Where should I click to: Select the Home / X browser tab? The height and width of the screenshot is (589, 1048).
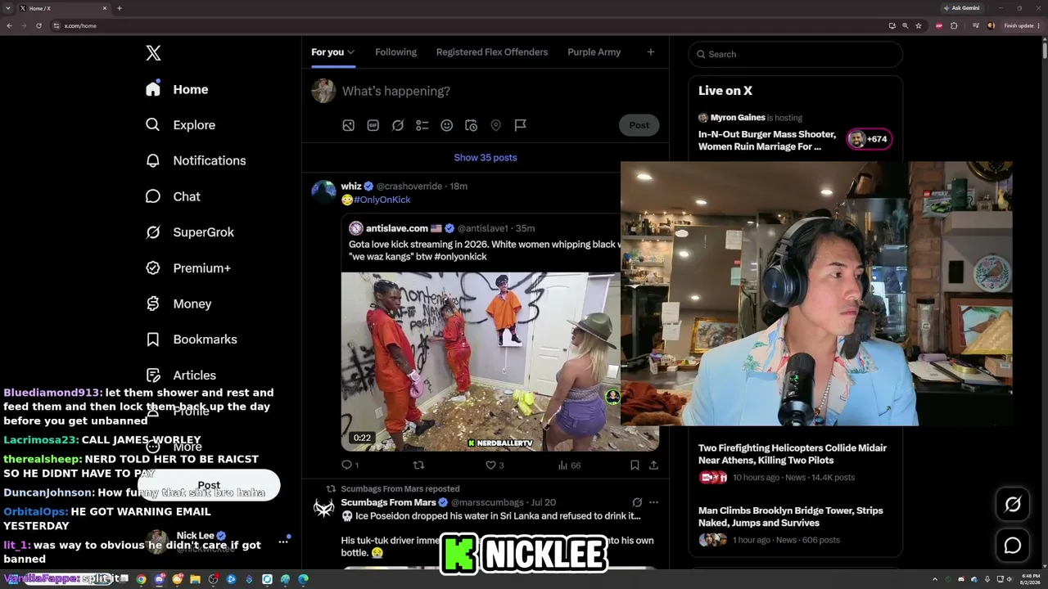64,8
